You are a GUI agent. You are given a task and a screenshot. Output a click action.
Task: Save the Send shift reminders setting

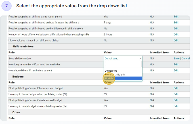click(177, 58)
